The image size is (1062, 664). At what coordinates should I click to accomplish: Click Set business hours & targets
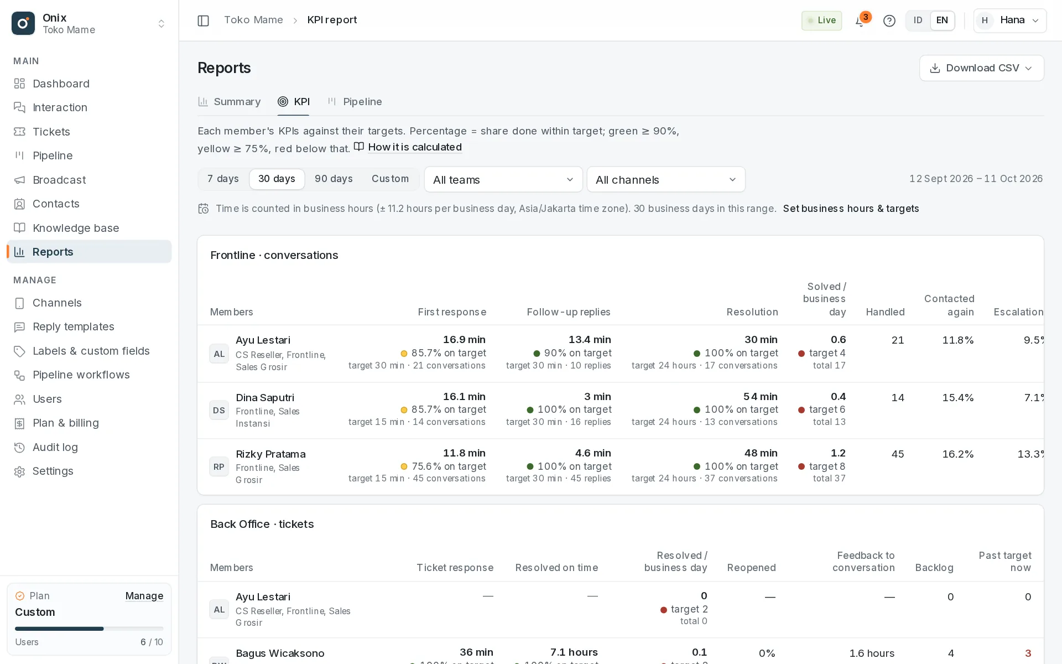point(851,209)
